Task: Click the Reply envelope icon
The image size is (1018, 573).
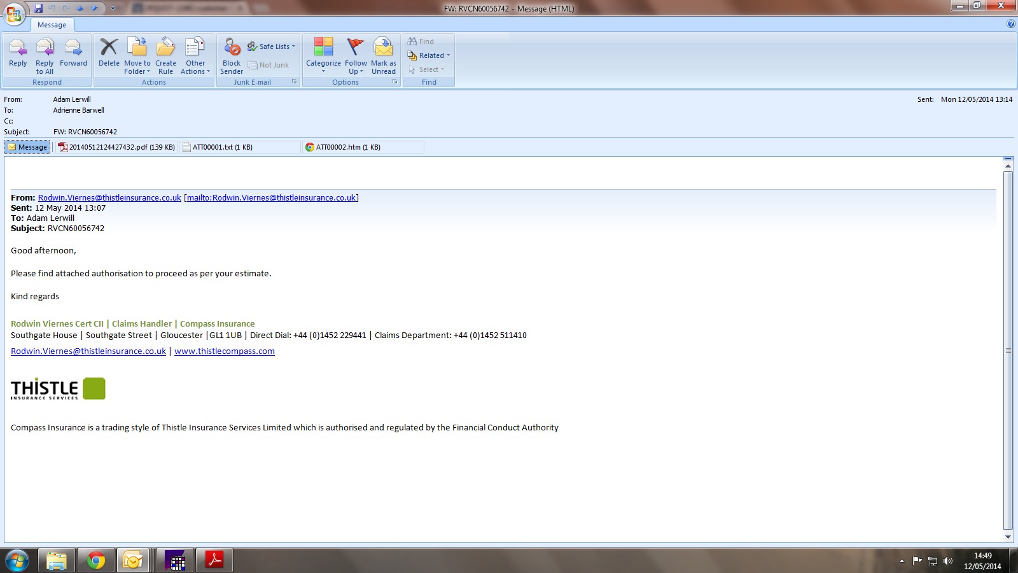Action: [x=18, y=47]
